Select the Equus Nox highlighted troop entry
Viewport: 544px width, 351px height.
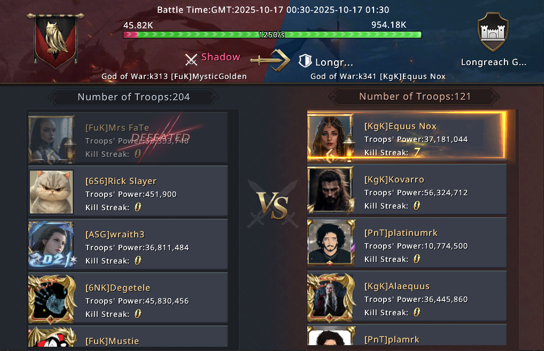(407, 137)
